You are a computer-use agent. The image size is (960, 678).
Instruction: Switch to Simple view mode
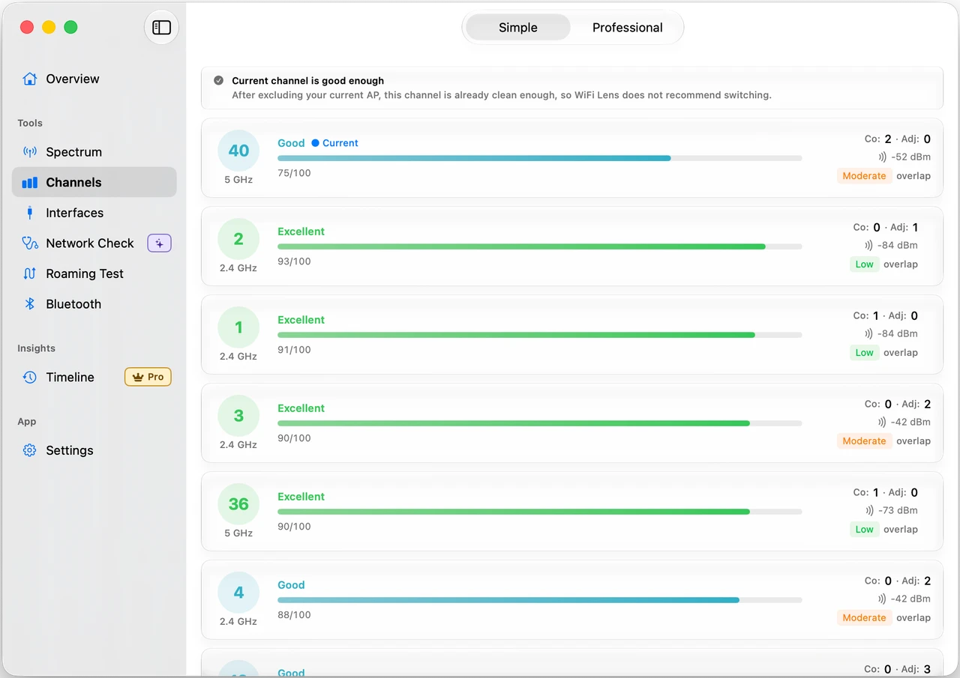518,28
